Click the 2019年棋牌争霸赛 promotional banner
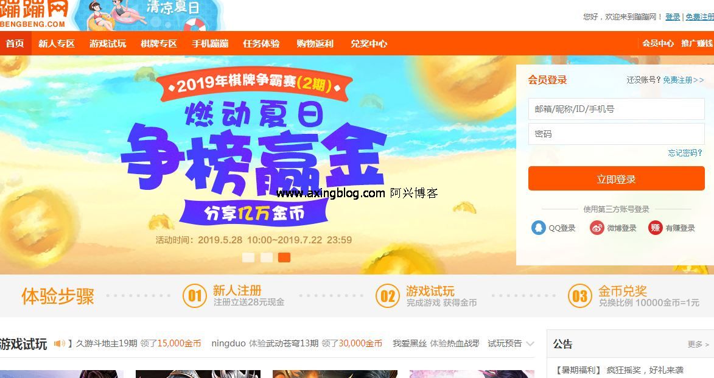Image resolution: width=714 pixels, height=378 pixels. point(255,164)
